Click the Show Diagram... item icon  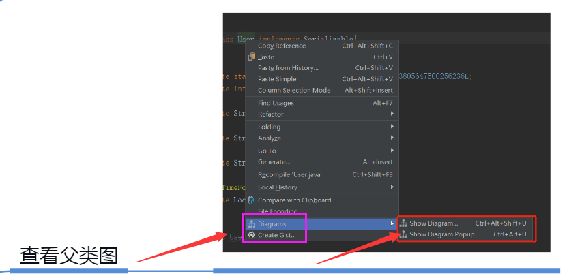(403, 223)
